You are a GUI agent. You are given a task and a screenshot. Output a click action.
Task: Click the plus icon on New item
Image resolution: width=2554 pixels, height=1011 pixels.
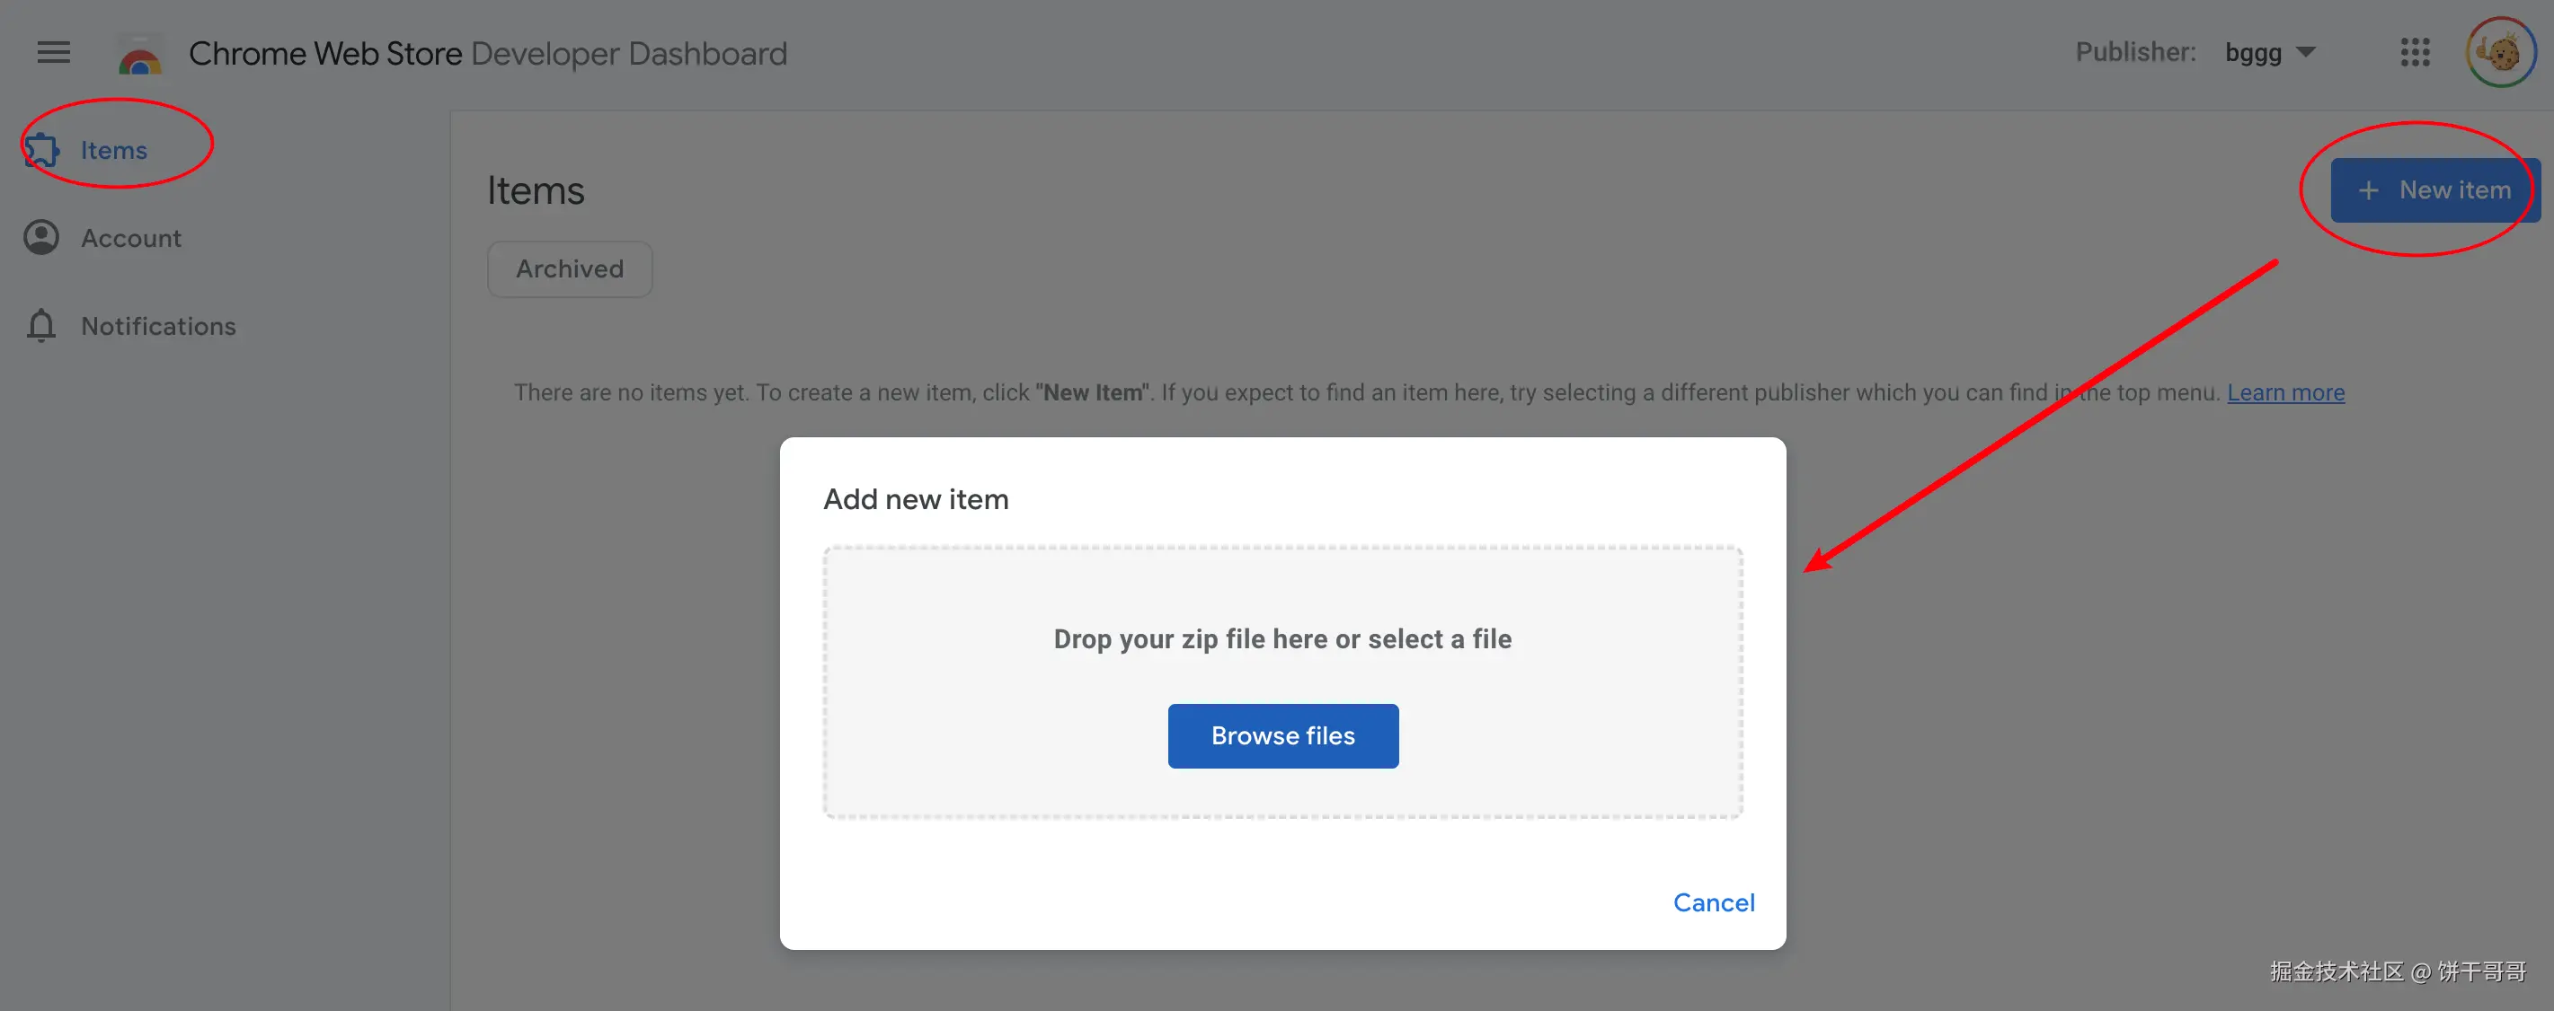point(2368,190)
